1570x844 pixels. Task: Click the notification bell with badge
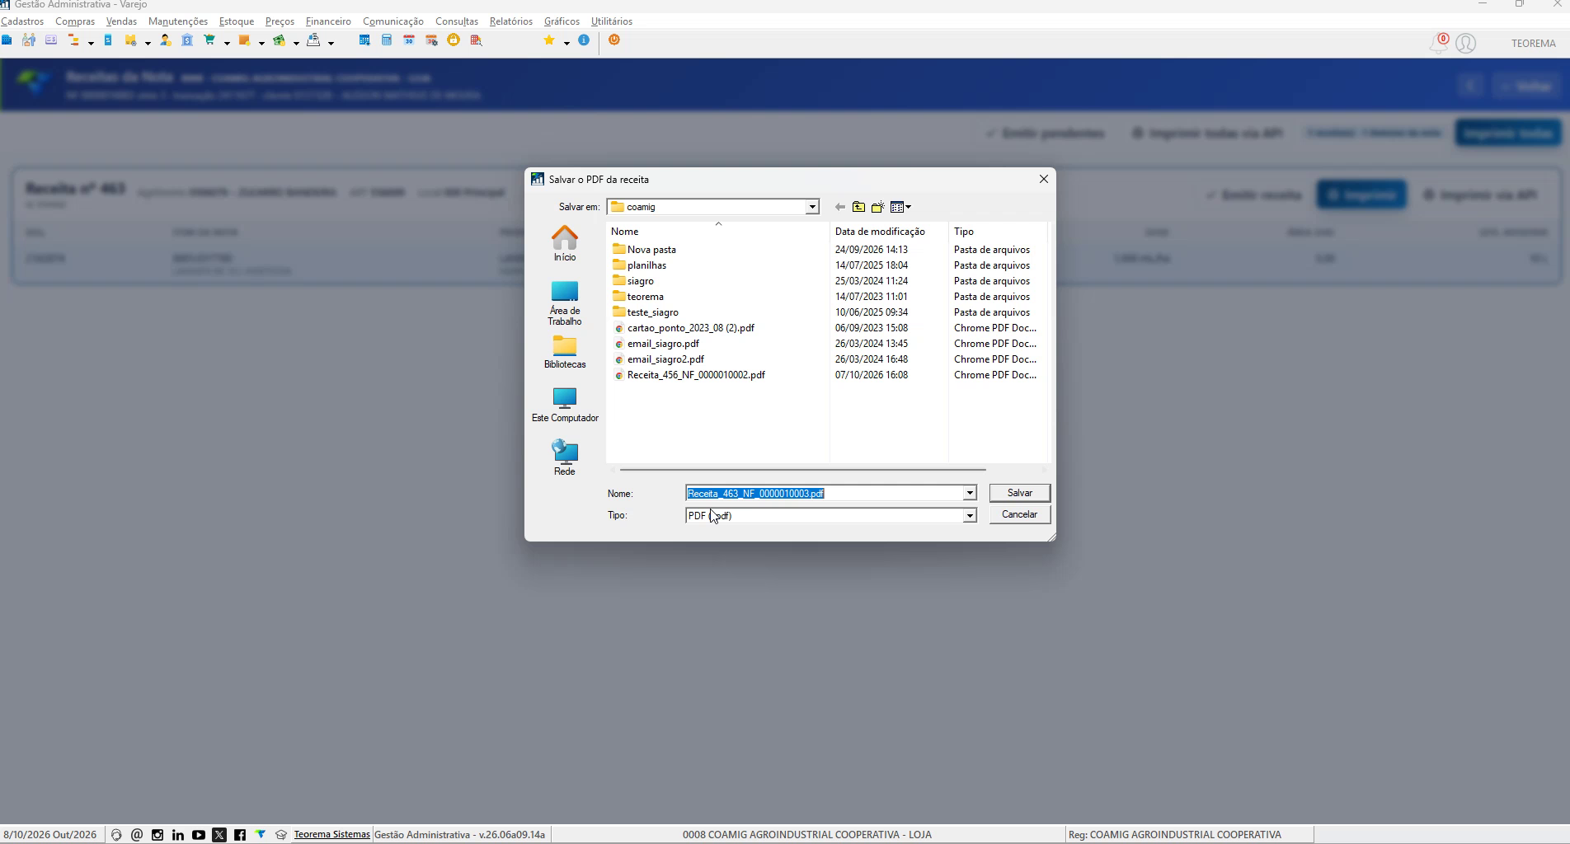pyautogui.click(x=1439, y=43)
